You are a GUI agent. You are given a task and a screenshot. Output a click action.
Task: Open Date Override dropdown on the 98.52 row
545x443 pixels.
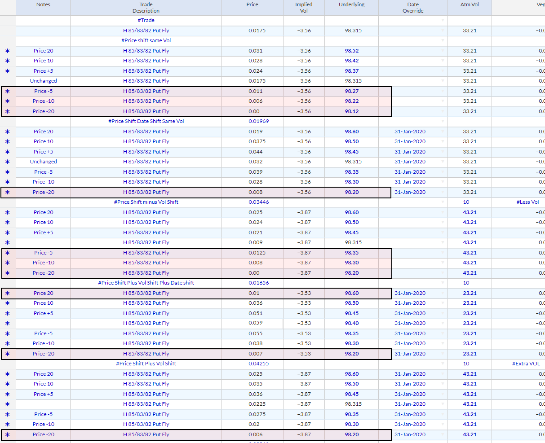tap(443, 51)
